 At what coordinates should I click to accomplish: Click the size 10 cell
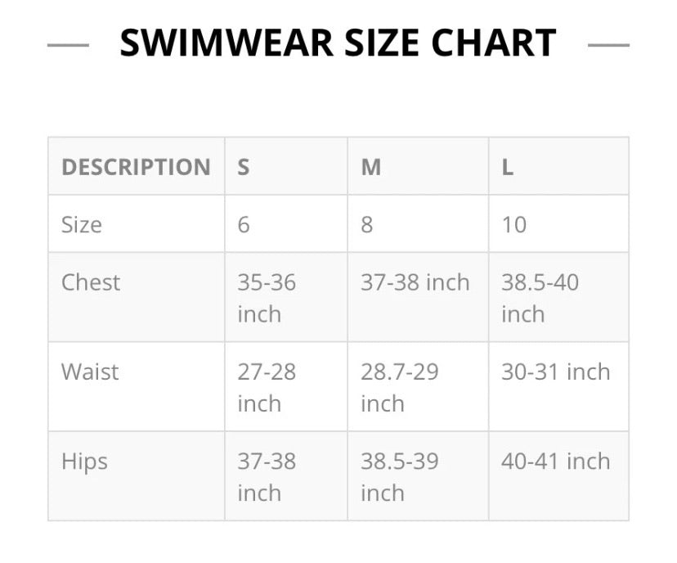point(514,224)
